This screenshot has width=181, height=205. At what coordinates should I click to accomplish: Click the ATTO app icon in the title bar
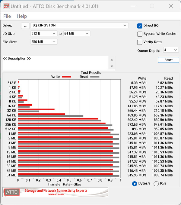tap(6, 6)
